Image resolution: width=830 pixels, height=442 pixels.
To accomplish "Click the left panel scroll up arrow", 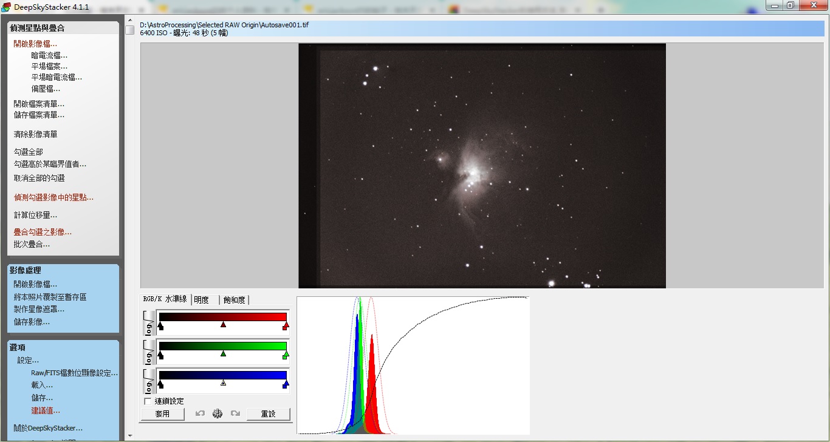I will click(130, 21).
